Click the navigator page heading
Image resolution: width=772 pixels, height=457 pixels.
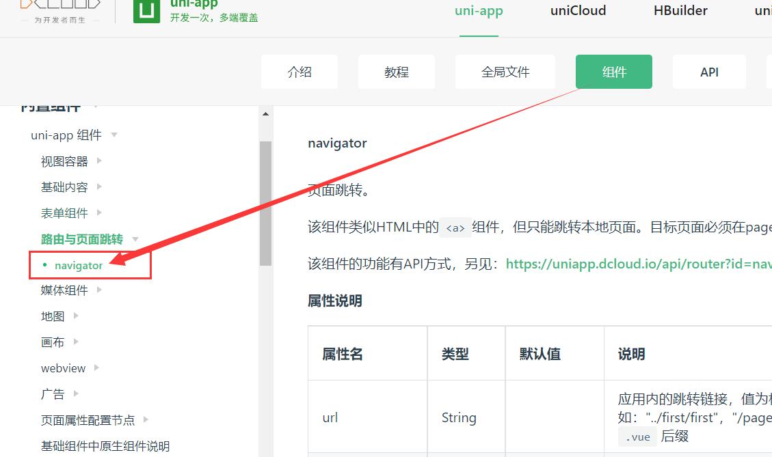point(337,143)
